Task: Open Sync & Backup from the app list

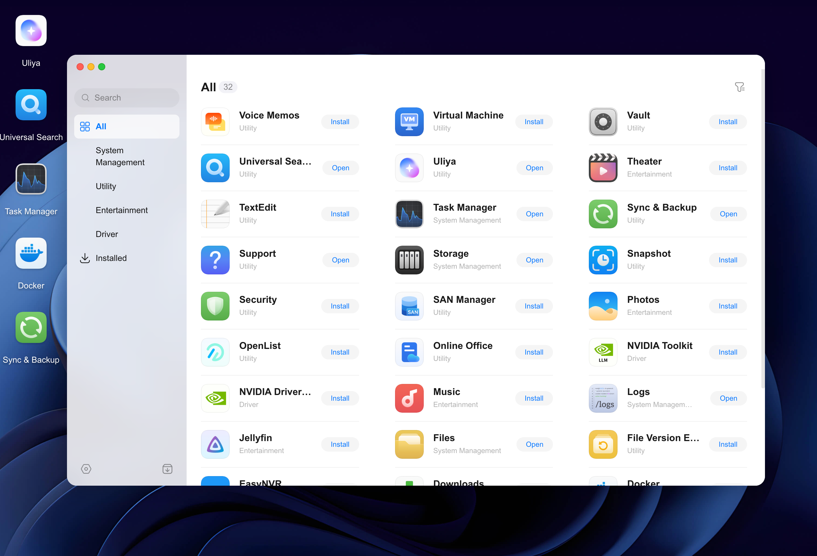Action: pos(728,214)
